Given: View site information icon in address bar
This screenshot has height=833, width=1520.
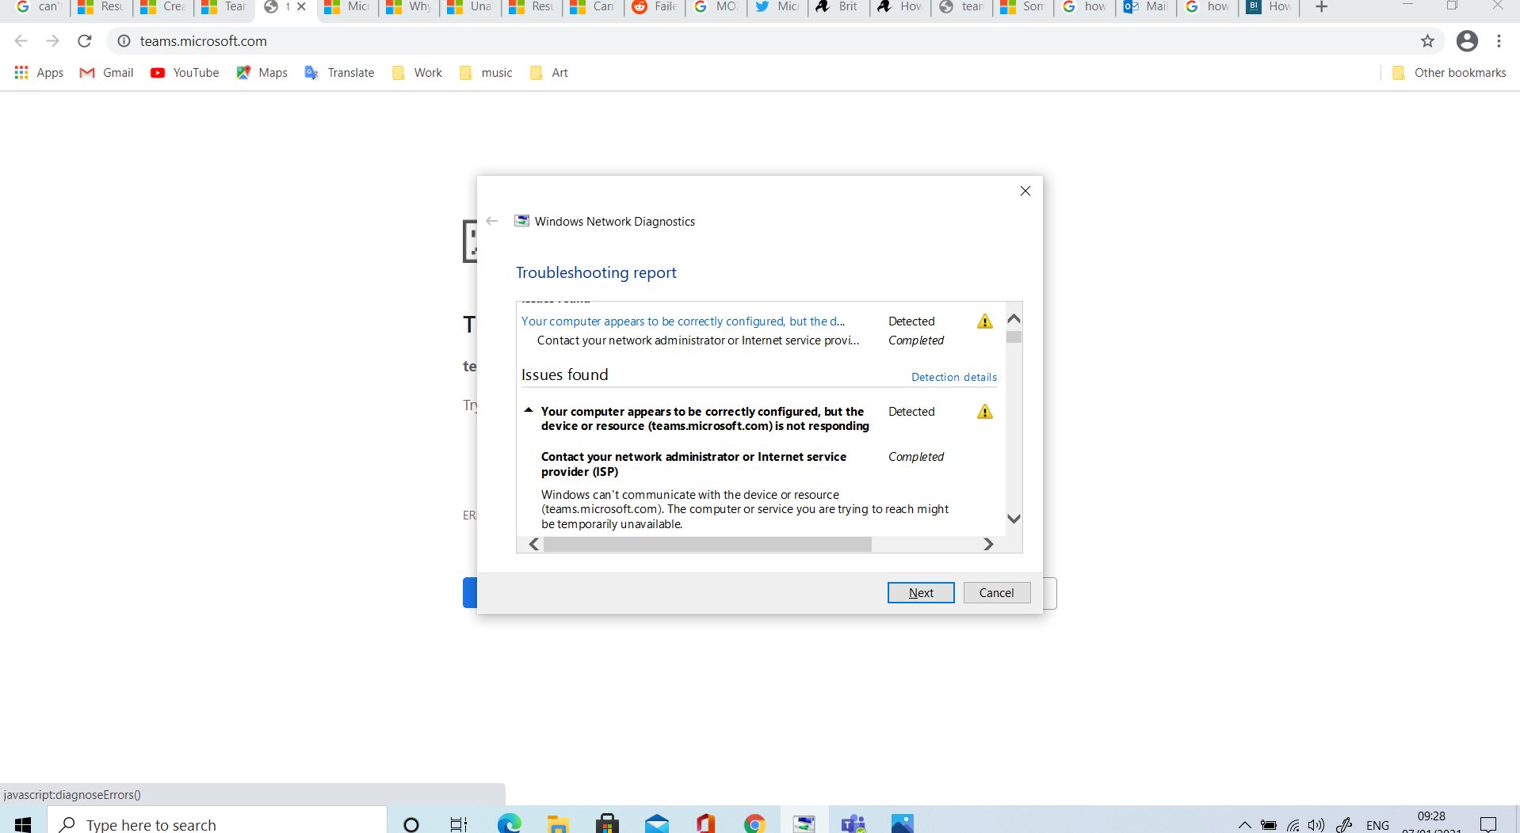Looking at the screenshot, I should pyautogui.click(x=124, y=40).
